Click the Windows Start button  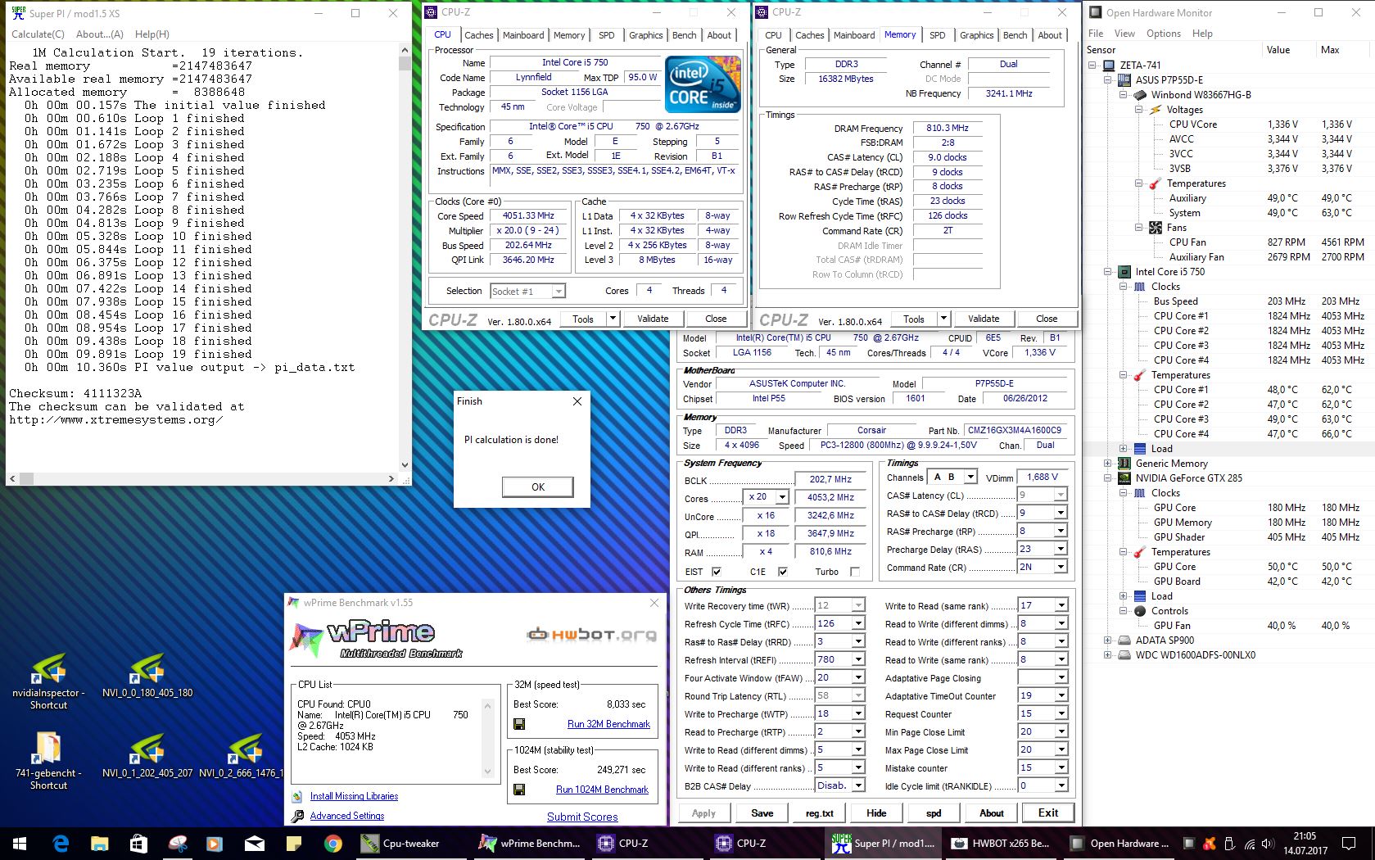pyautogui.click(x=20, y=843)
